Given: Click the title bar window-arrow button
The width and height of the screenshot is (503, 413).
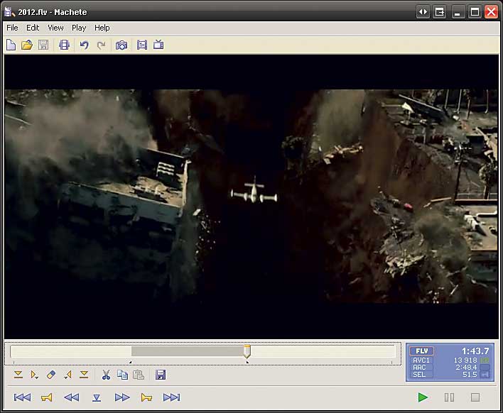Looking at the screenshot, I should (440, 12).
